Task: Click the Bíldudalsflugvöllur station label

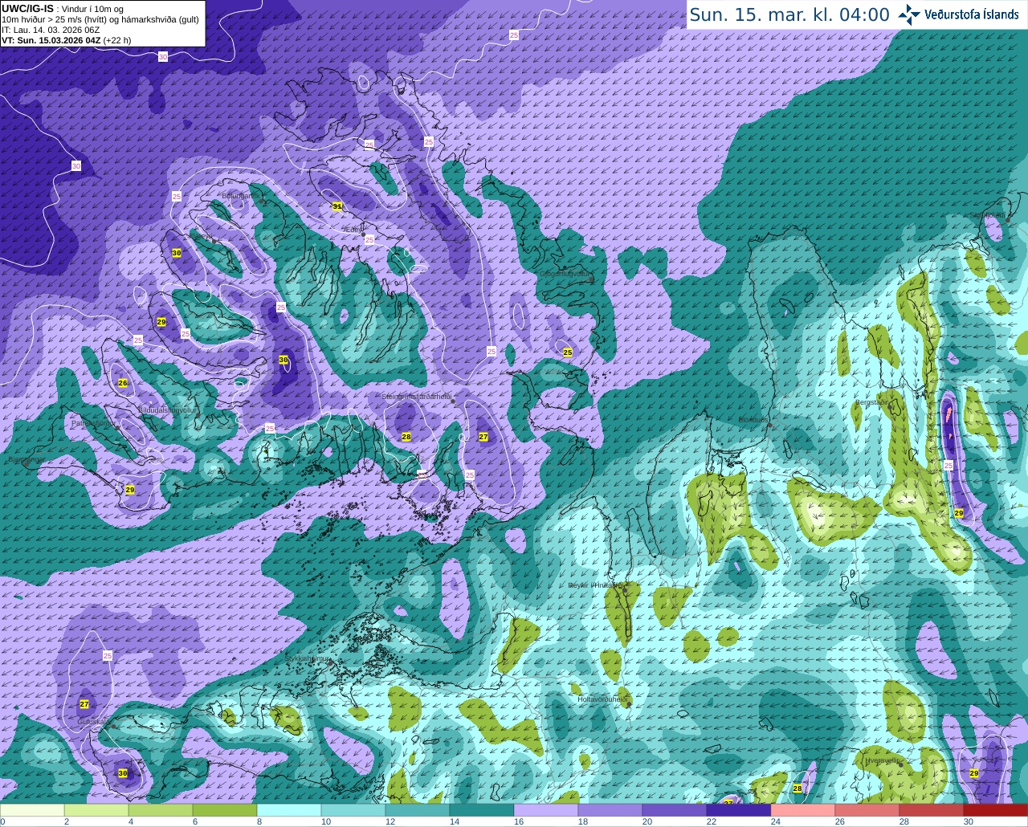Action: (x=167, y=409)
